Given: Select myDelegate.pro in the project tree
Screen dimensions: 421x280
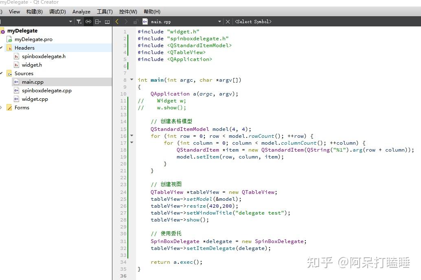Looking at the screenshot, I should pyautogui.click(x=33, y=39).
